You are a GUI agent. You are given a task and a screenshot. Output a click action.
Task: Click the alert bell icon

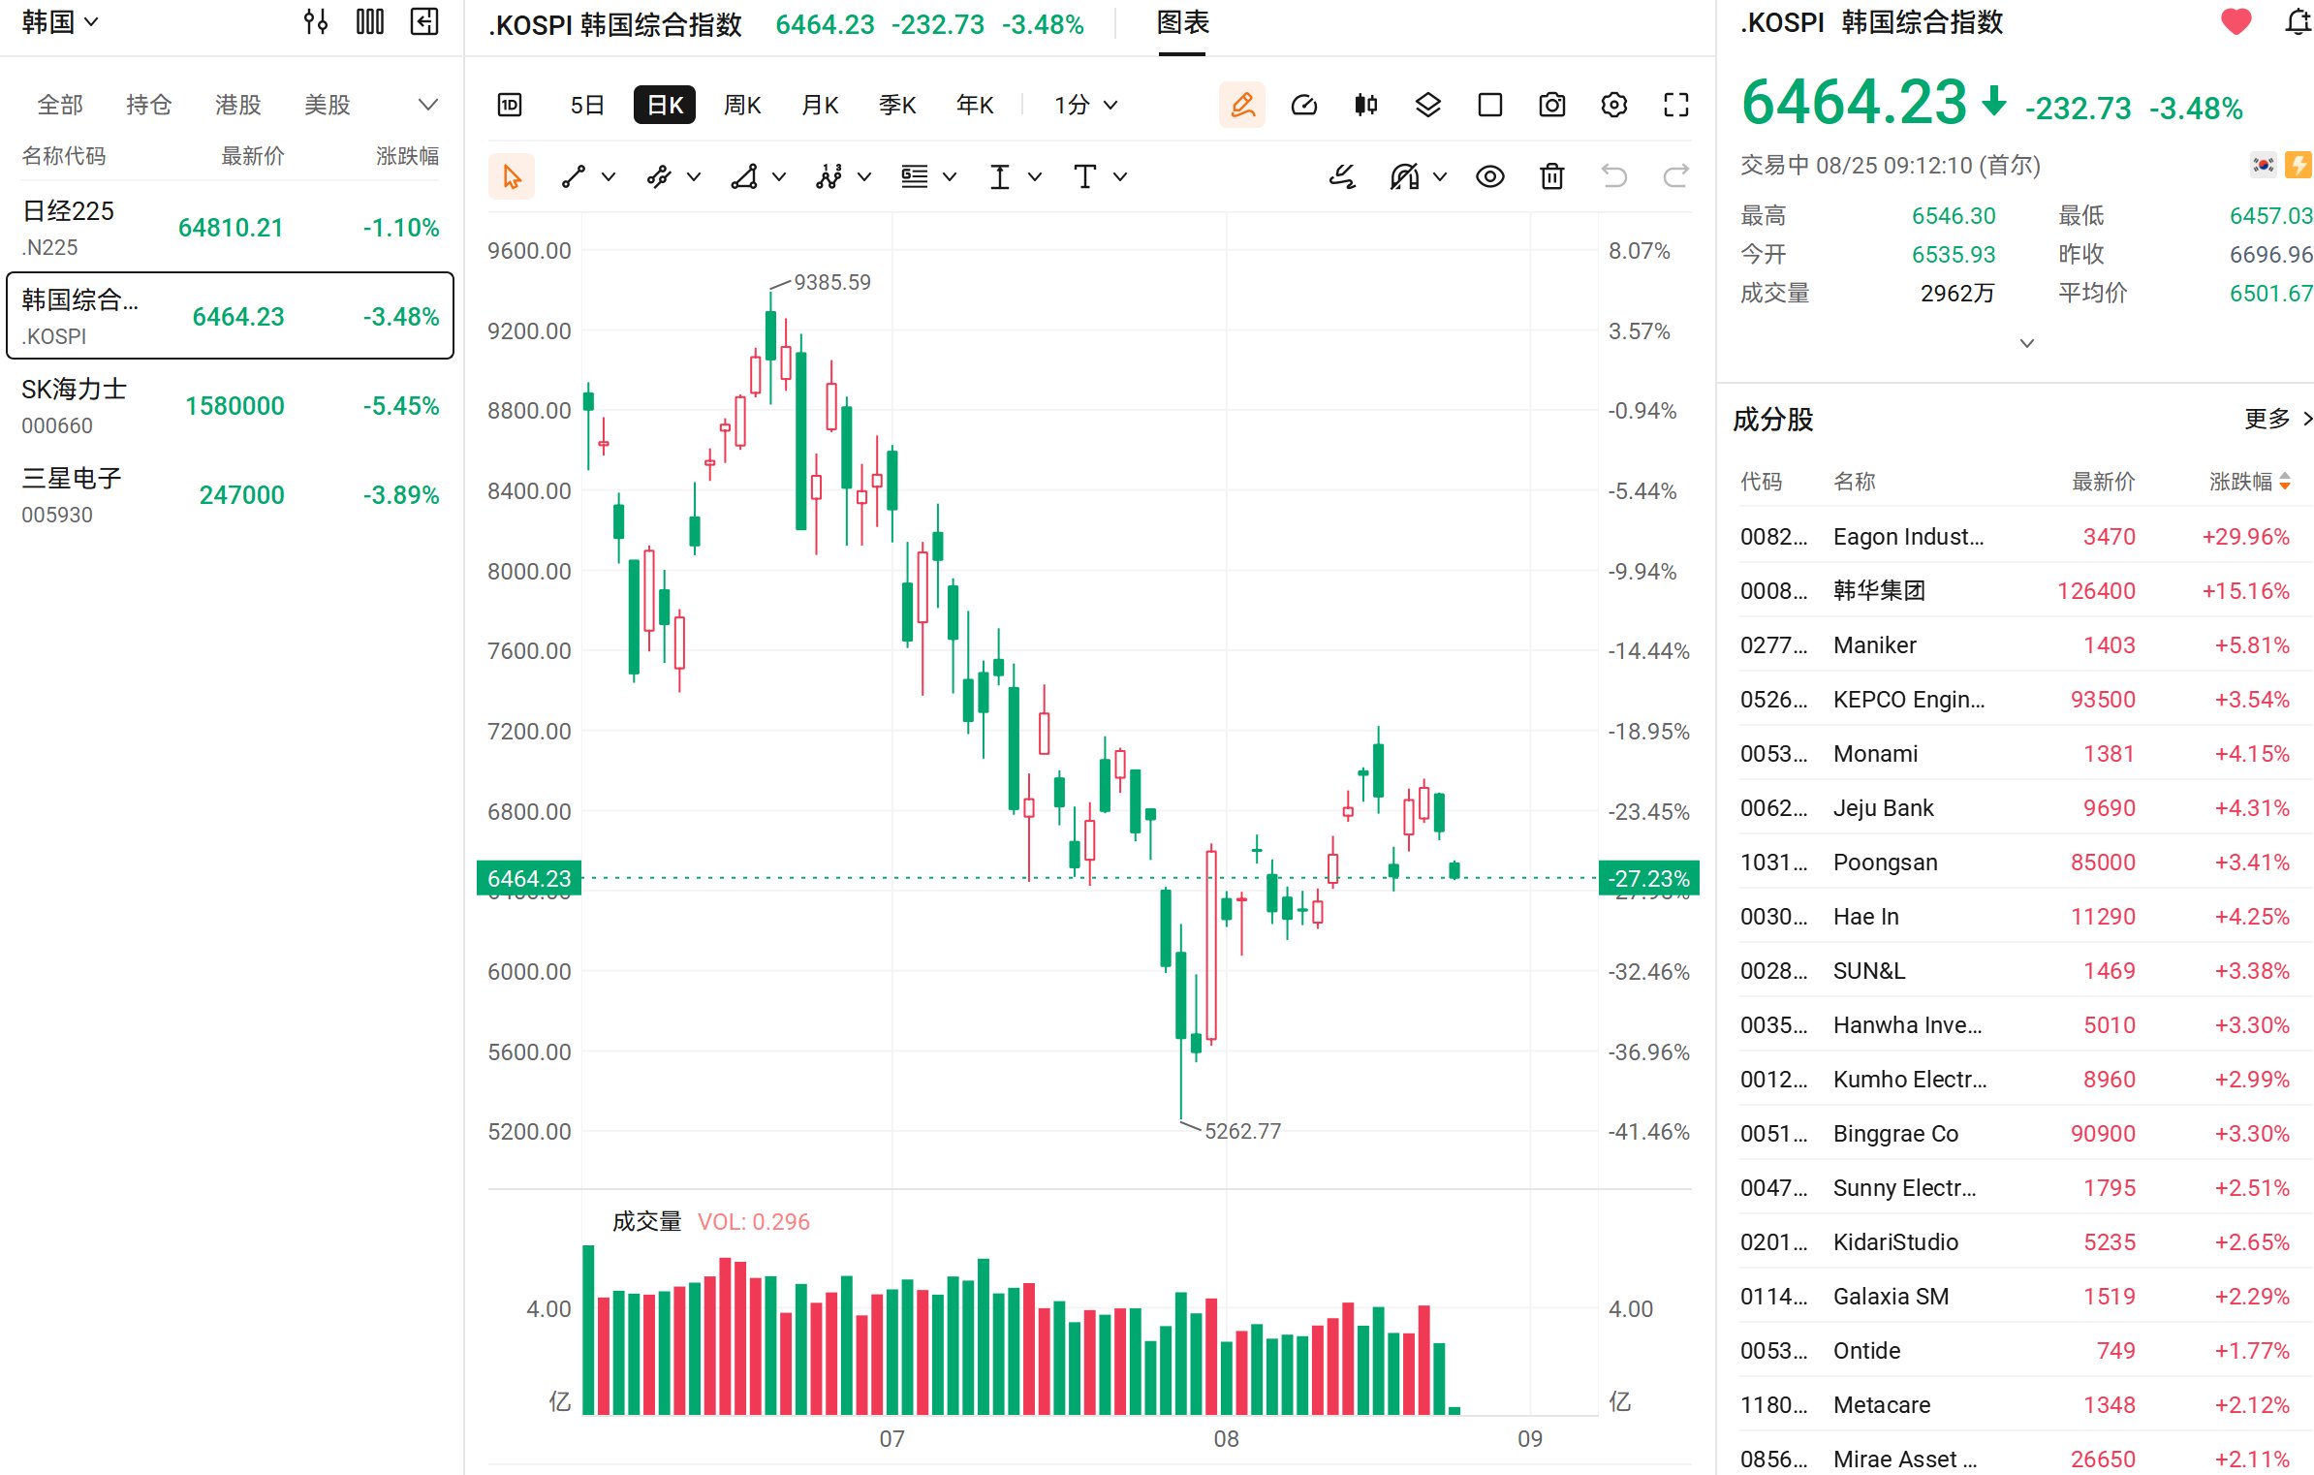point(2298,22)
